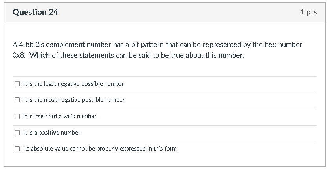Click the 'its absolute value cannot be properly expressed' text
This screenshot has height=169, width=328.
coord(100,149)
